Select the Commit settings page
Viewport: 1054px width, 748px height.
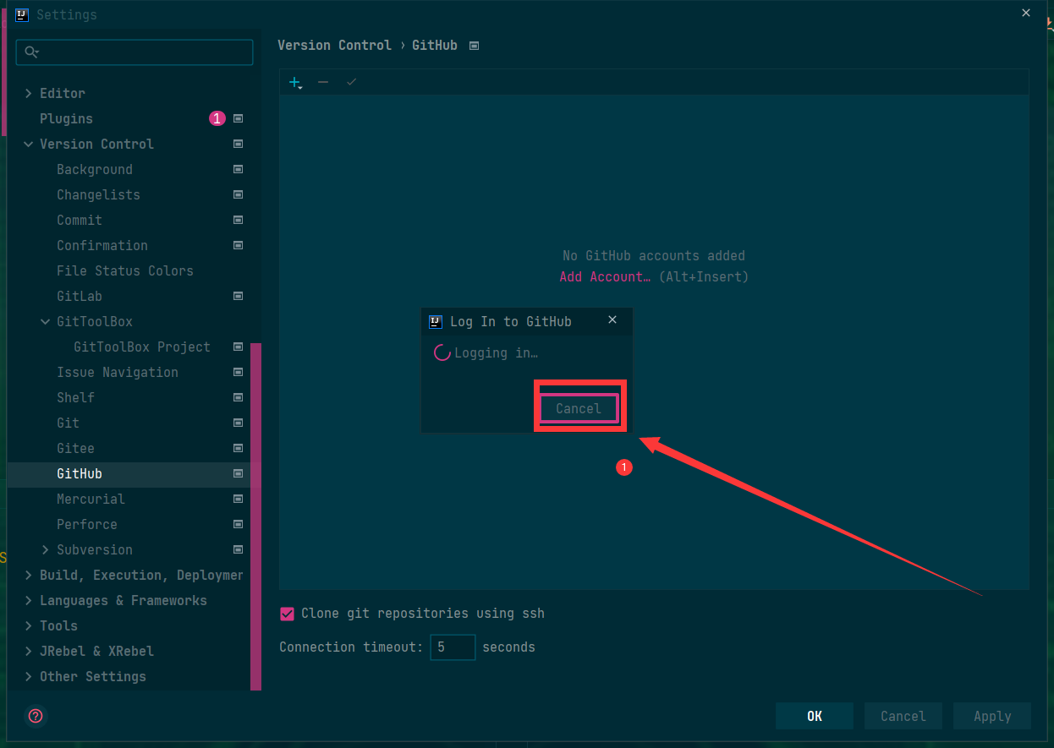(x=80, y=221)
